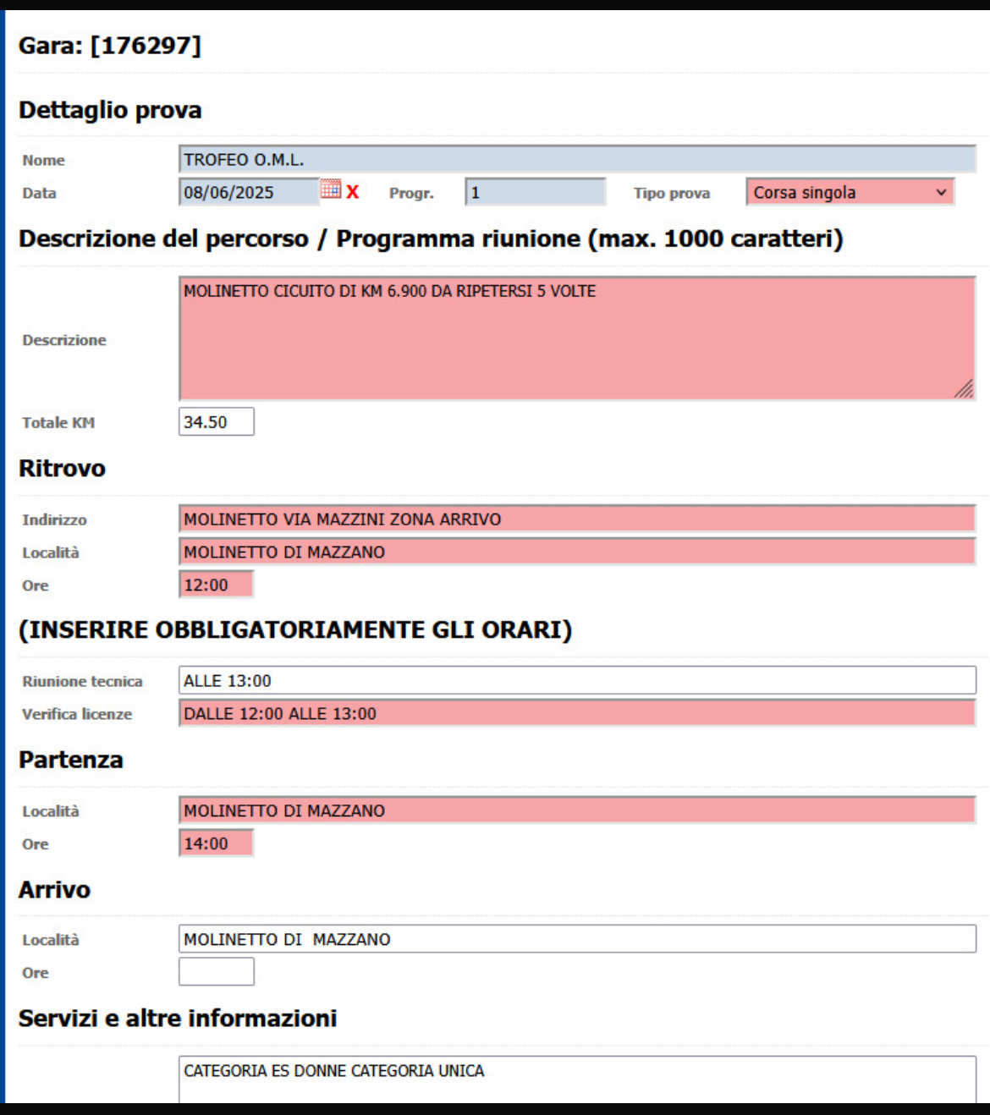The image size is (990, 1115).
Task: Open the Tipo prova dropdown
Action: click(849, 192)
